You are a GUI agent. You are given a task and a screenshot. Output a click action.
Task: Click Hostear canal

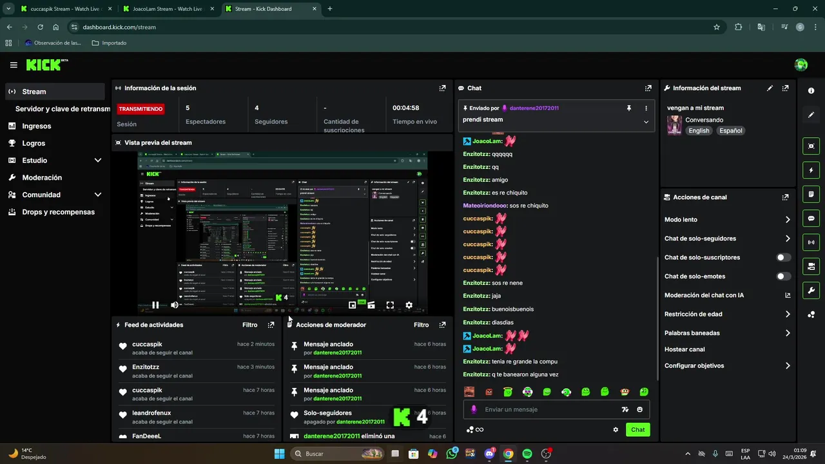tap(684, 349)
